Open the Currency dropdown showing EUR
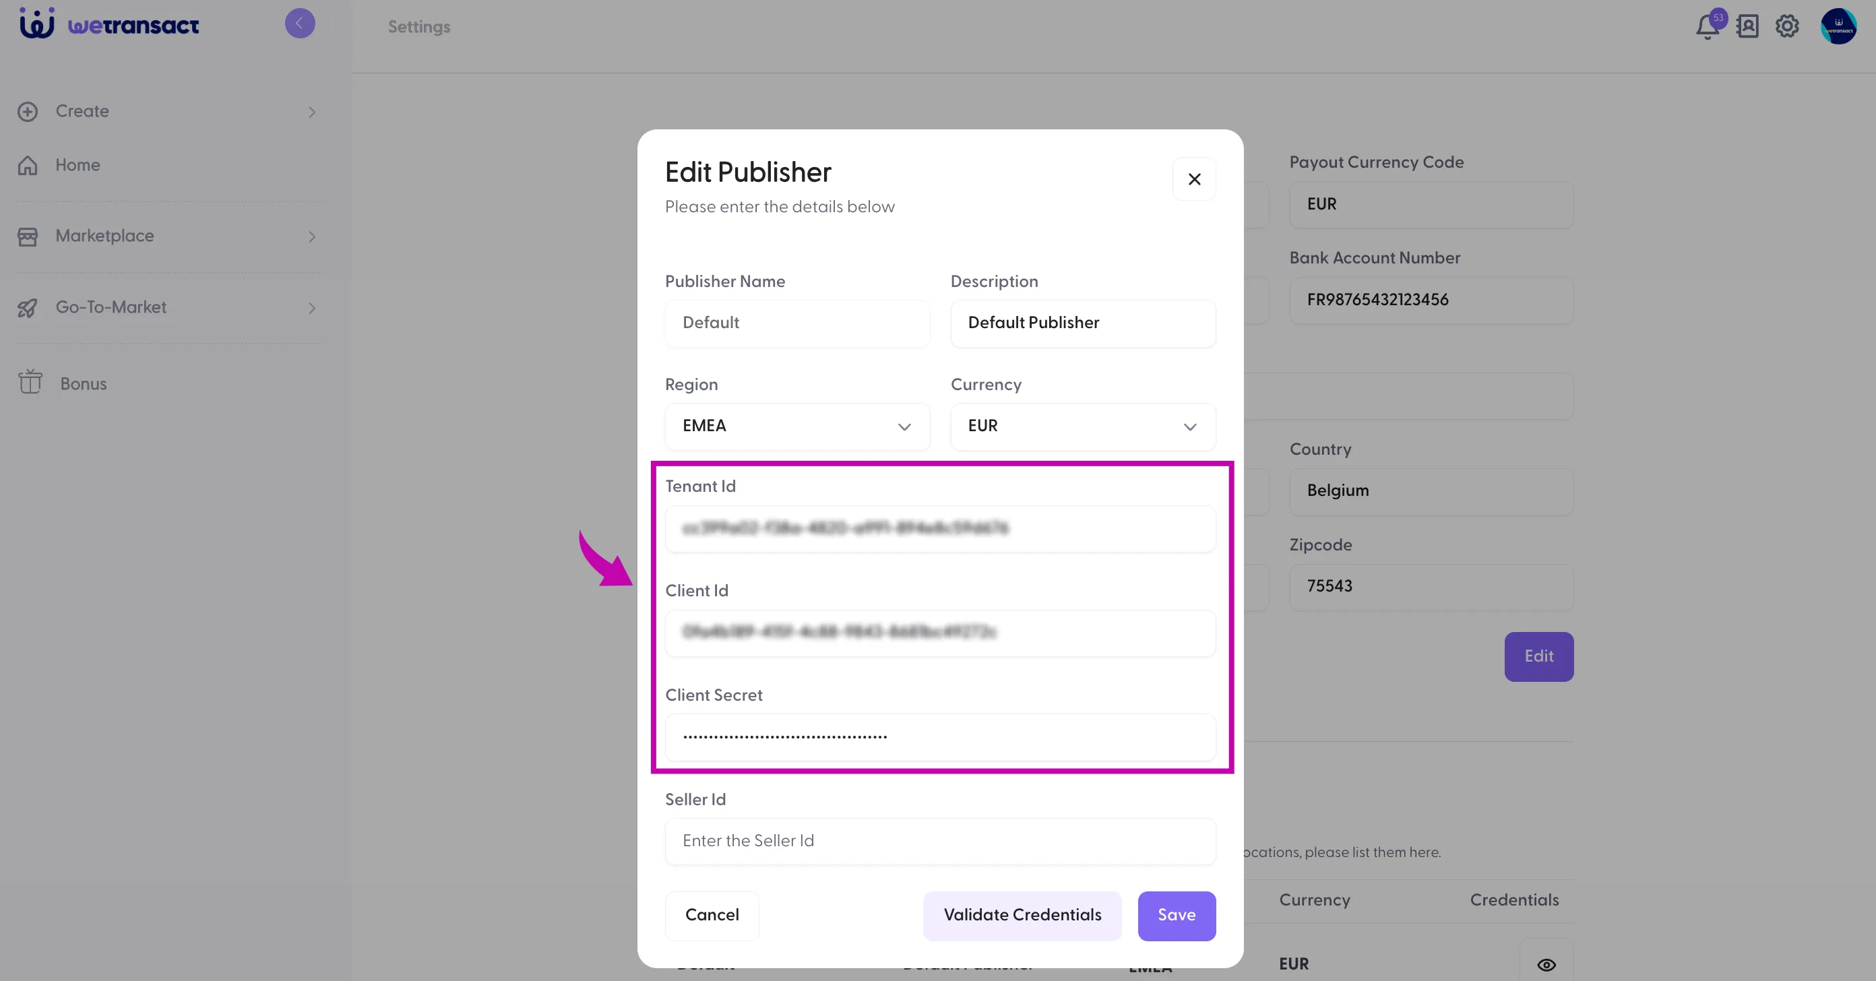This screenshot has height=981, width=1876. [x=1083, y=426]
